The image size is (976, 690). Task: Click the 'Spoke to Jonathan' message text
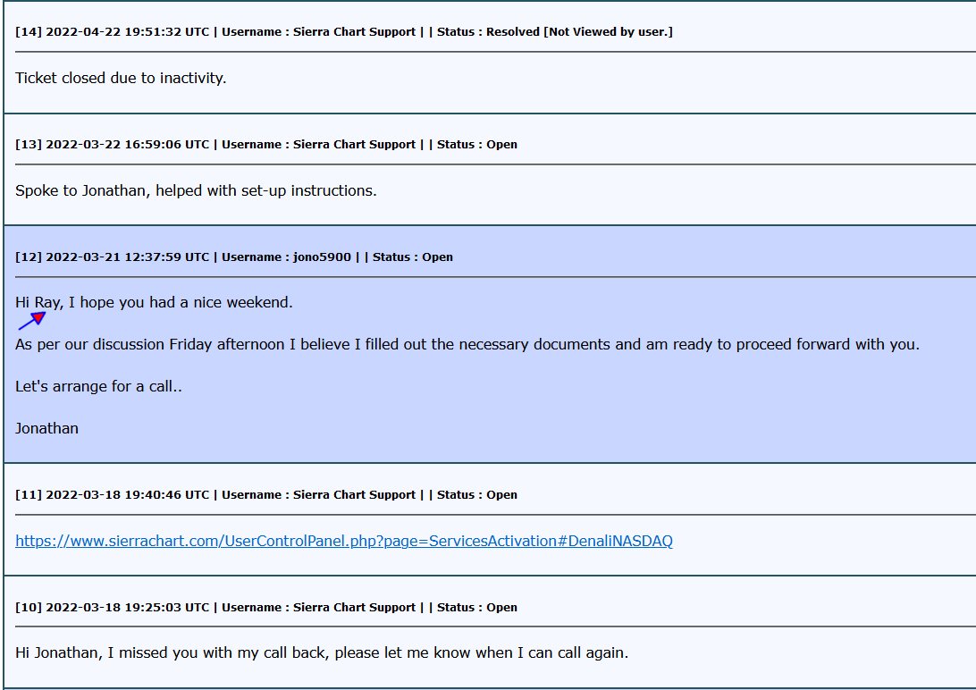point(196,190)
